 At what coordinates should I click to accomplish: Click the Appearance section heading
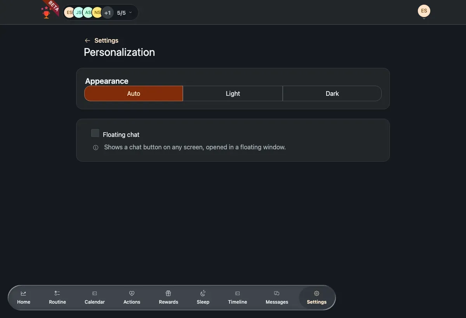107,81
